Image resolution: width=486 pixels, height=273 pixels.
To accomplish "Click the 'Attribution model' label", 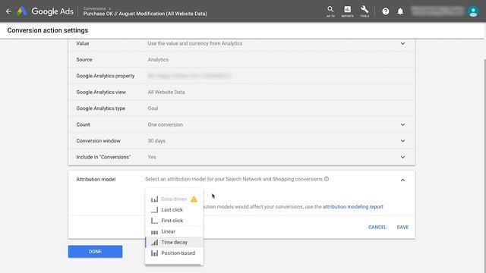I will click(x=96, y=180).
